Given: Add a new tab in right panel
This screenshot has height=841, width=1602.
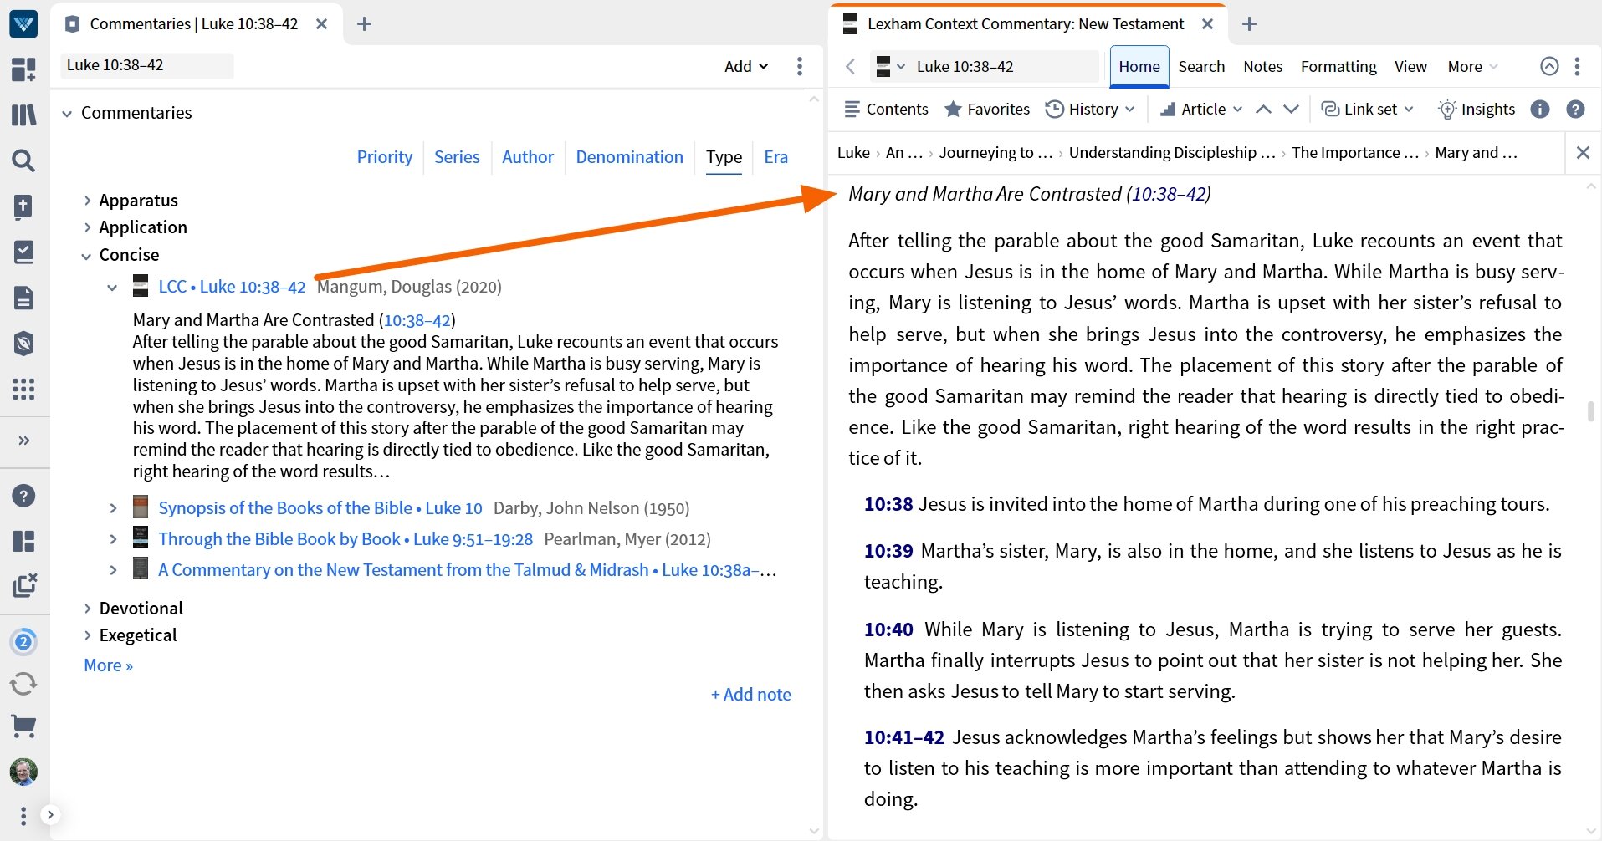Looking at the screenshot, I should pyautogui.click(x=1249, y=24).
